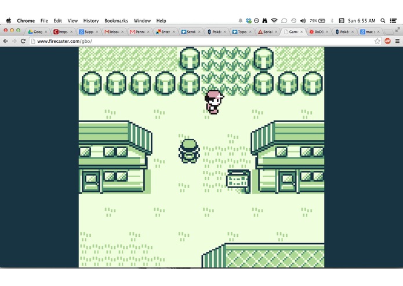This screenshot has height=286, width=403.
Task: Close the active 'Game' tab
Action: tap(302, 32)
